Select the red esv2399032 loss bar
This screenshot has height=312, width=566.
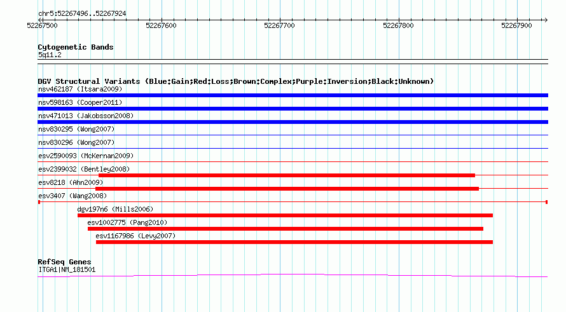pos(287,175)
